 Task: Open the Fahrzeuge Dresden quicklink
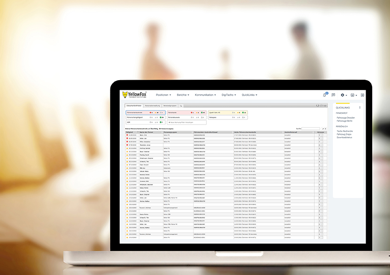pos(345,117)
